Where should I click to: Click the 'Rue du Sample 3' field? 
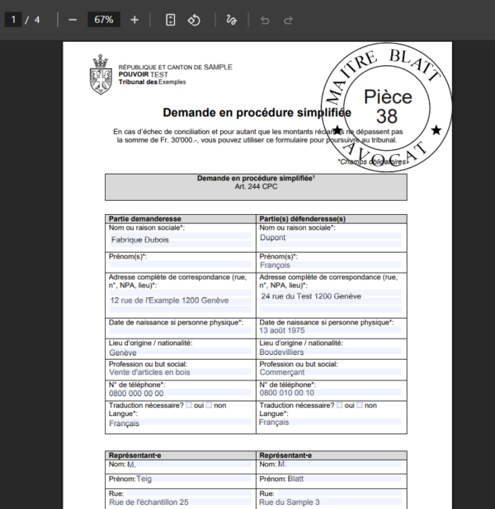pos(331,502)
